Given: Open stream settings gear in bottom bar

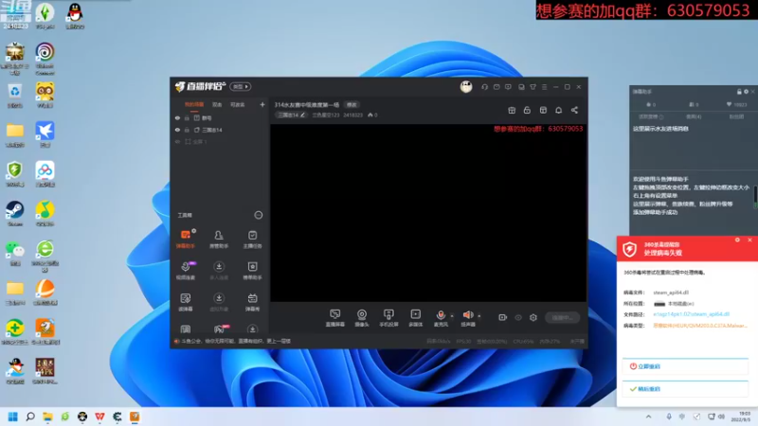Looking at the screenshot, I should pyautogui.click(x=533, y=317).
